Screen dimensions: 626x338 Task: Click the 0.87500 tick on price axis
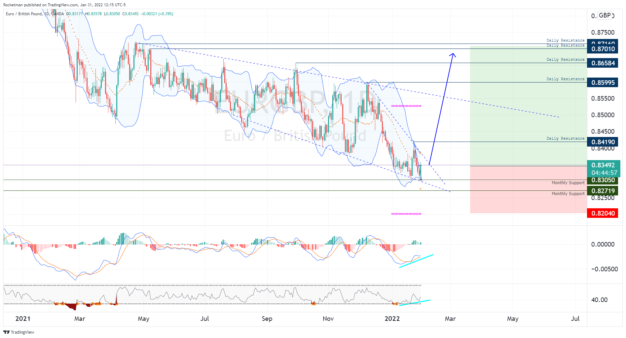603,32
